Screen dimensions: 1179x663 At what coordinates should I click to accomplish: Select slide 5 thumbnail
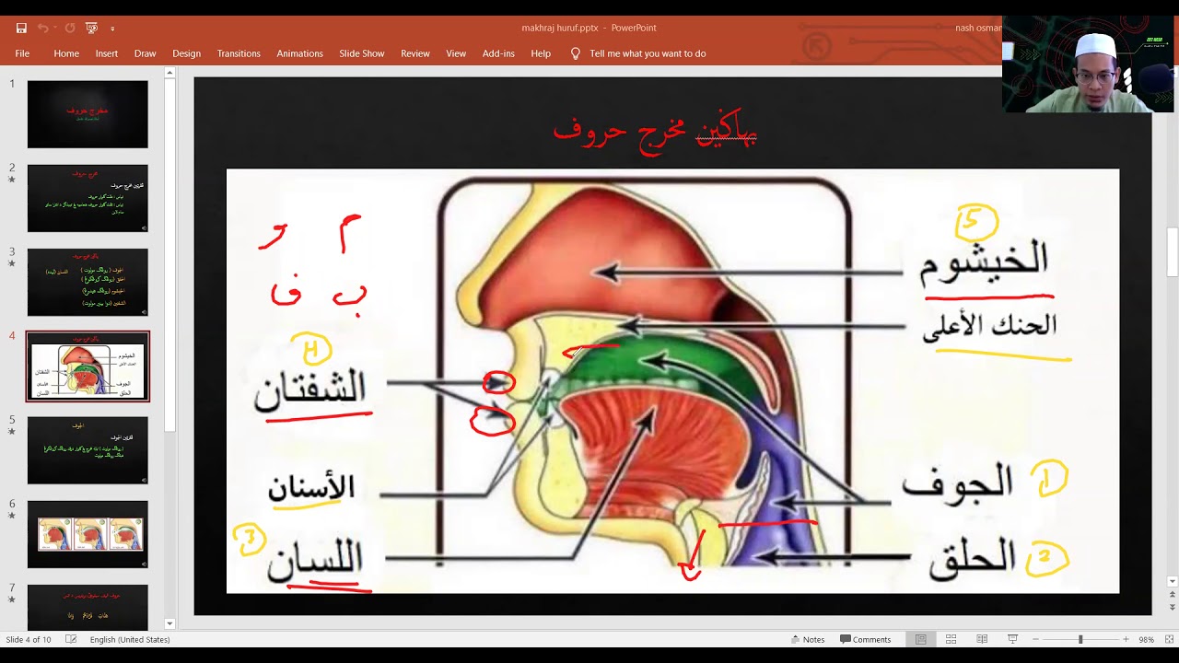click(88, 450)
